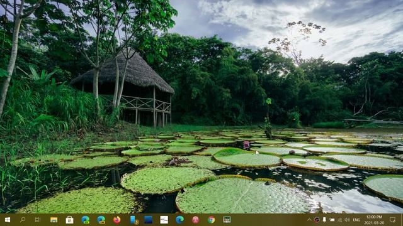Click the battery status tray icon
The image size is (403, 226).
(332, 220)
